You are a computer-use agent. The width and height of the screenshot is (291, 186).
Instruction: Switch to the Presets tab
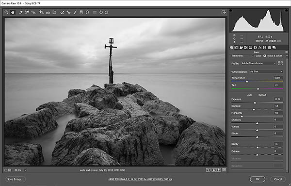click(269, 48)
